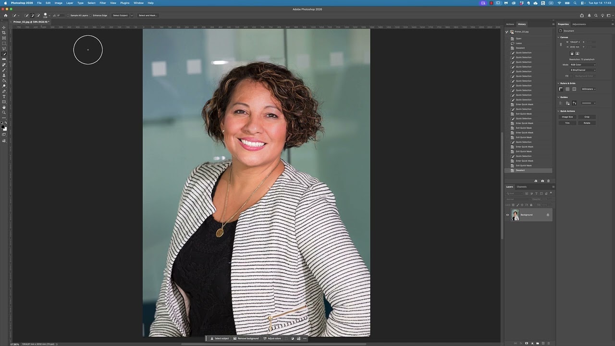Toggle visibility of the Background layer
Screen dimensions: 615x346
(508, 215)
